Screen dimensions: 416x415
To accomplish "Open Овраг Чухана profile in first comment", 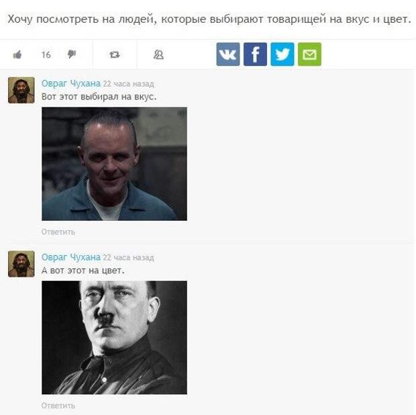I will point(71,83).
